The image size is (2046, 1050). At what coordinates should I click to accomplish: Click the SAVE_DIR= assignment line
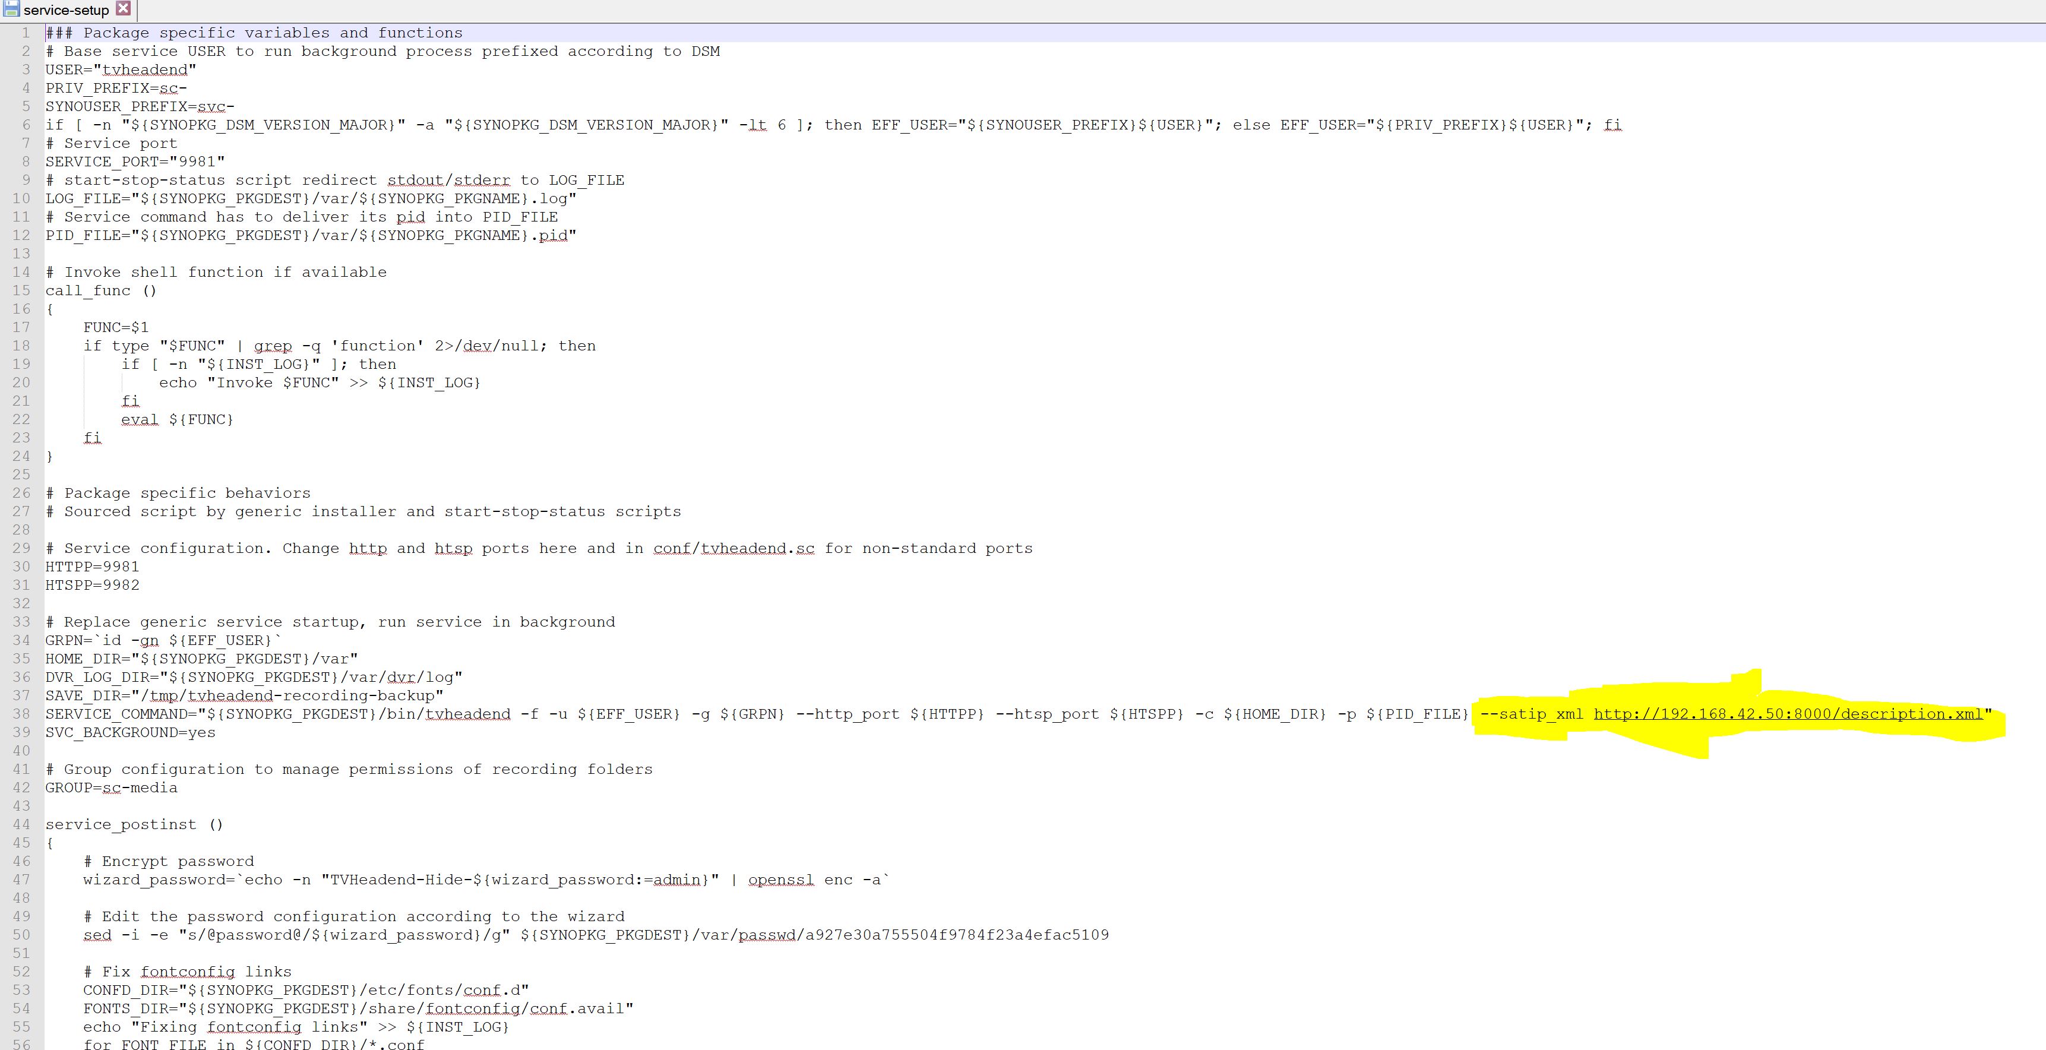[245, 696]
